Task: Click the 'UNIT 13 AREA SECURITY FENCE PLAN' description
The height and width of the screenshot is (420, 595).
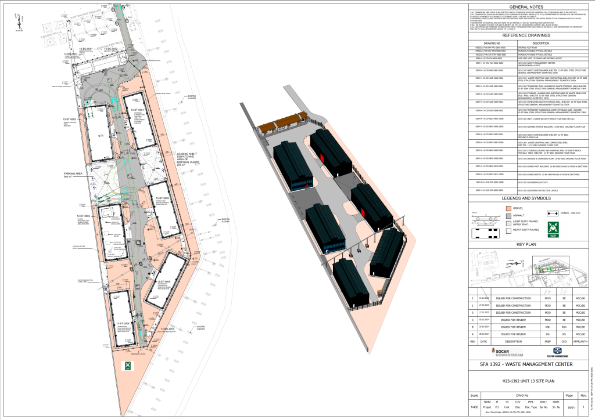Action: tap(546, 119)
